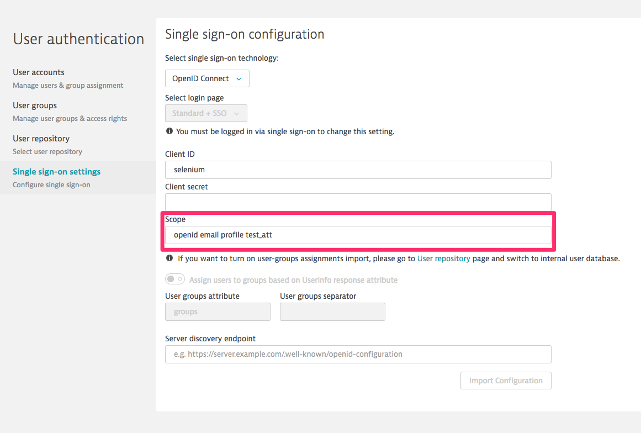Viewport: 641px width, 433px height.
Task: Click the User authentication title
Action: click(78, 39)
